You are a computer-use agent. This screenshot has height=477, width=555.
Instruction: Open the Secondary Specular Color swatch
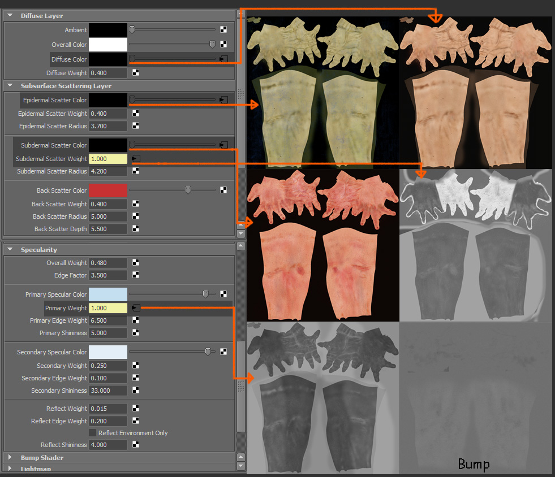(x=108, y=352)
